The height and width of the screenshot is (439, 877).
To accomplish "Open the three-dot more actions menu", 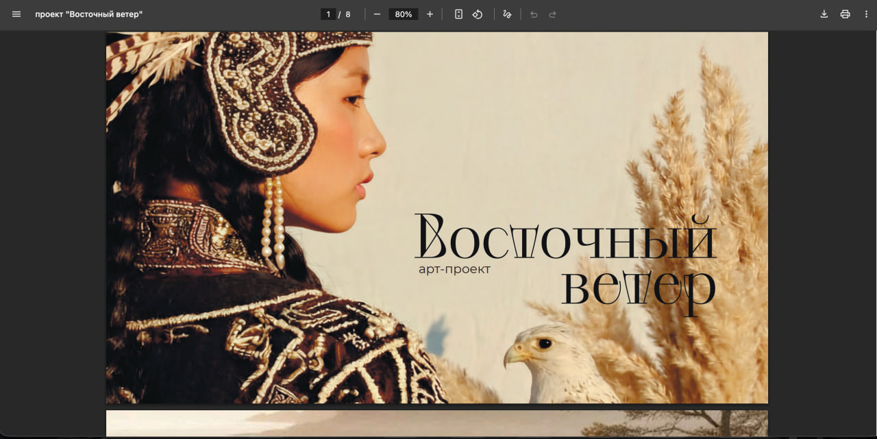I will click(x=866, y=14).
